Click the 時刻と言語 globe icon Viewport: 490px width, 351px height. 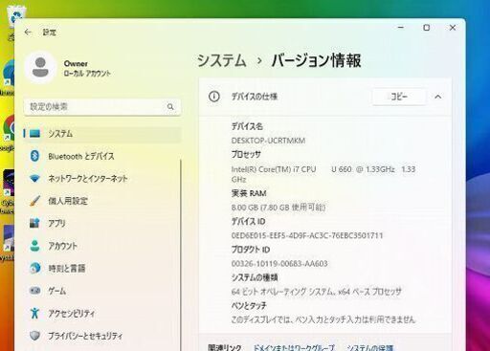pyautogui.click(x=34, y=268)
